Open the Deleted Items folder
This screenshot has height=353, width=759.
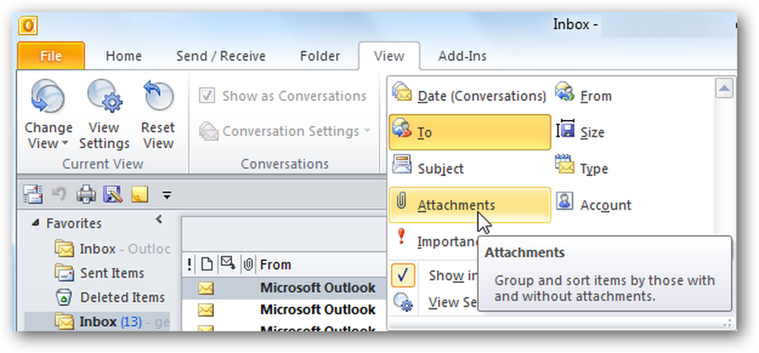pos(109,298)
